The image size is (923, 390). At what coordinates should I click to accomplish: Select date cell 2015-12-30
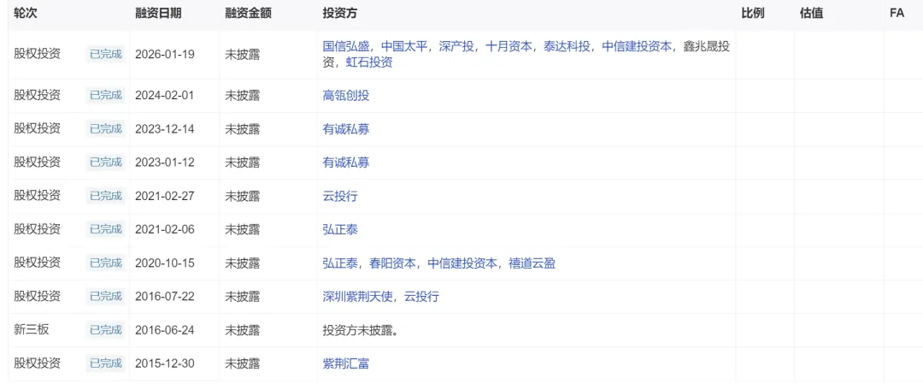[x=165, y=363]
